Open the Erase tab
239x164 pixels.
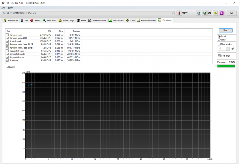coord(82,21)
